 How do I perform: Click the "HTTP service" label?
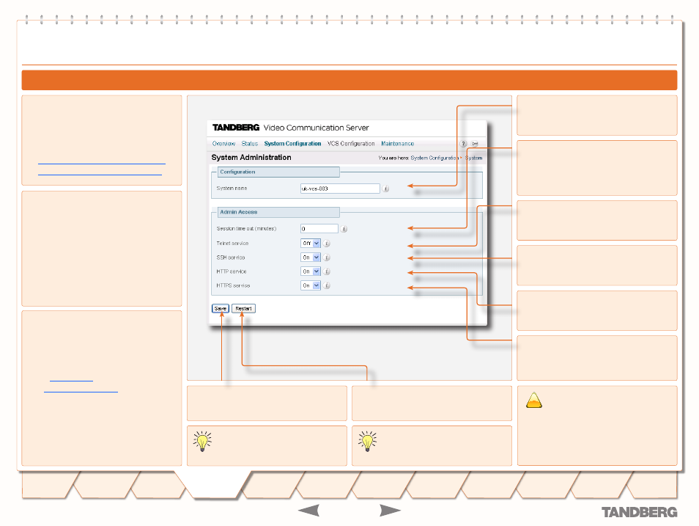tap(232, 271)
